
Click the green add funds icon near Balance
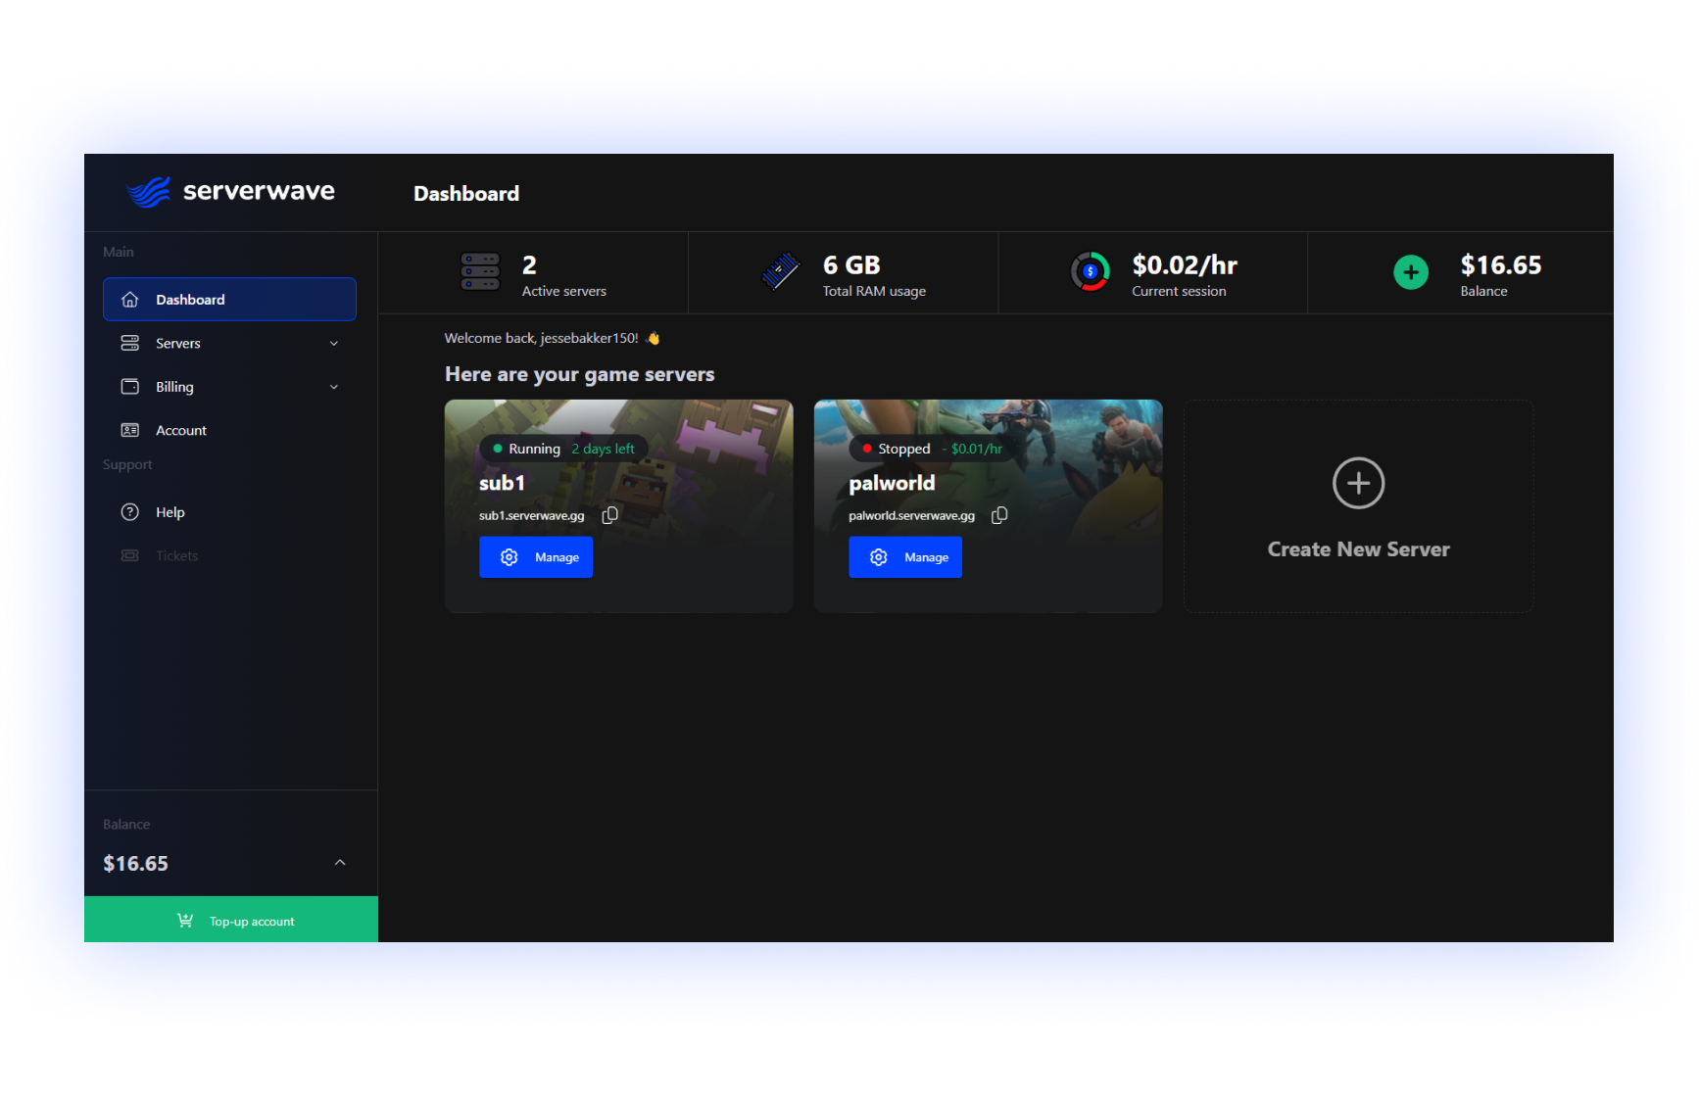coord(1411,272)
